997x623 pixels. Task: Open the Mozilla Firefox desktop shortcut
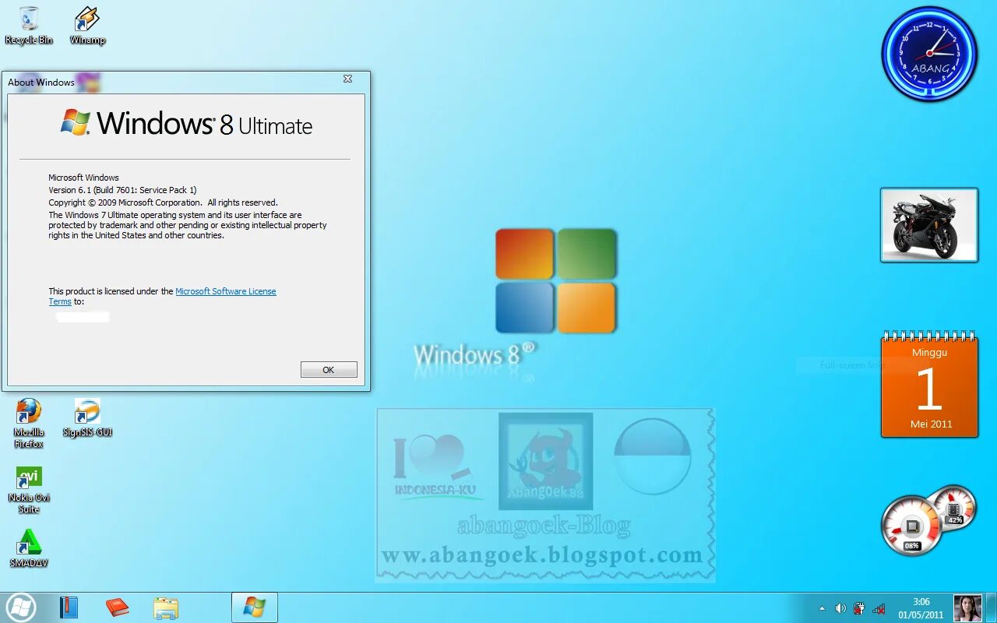tap(29, 424)
